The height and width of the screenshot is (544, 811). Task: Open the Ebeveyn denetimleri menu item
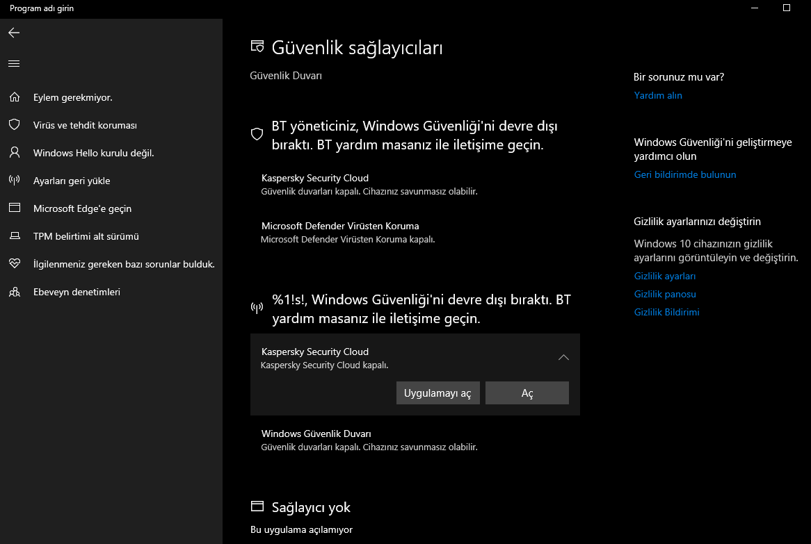click(x=77, y=292)
